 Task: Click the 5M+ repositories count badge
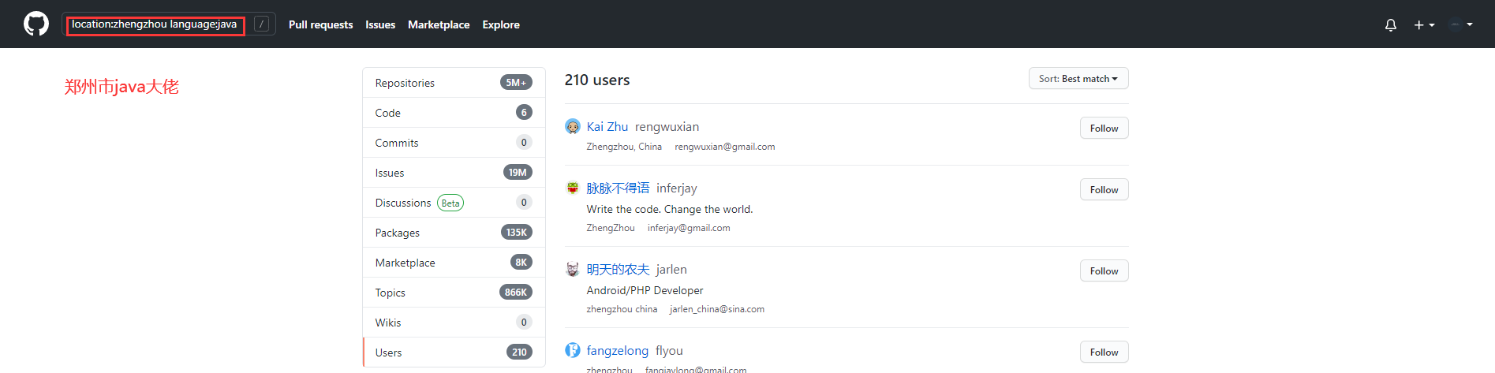click(x=516, y=82)
